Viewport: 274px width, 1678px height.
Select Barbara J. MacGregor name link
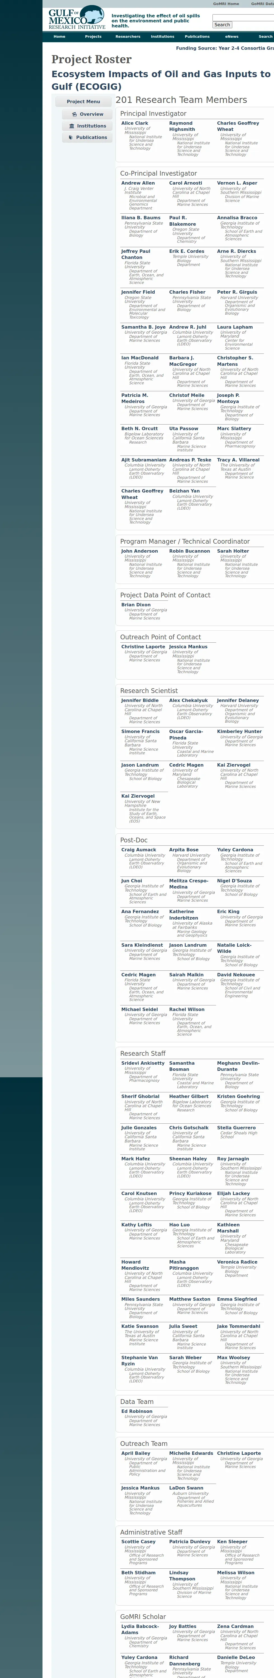point(183,361)
